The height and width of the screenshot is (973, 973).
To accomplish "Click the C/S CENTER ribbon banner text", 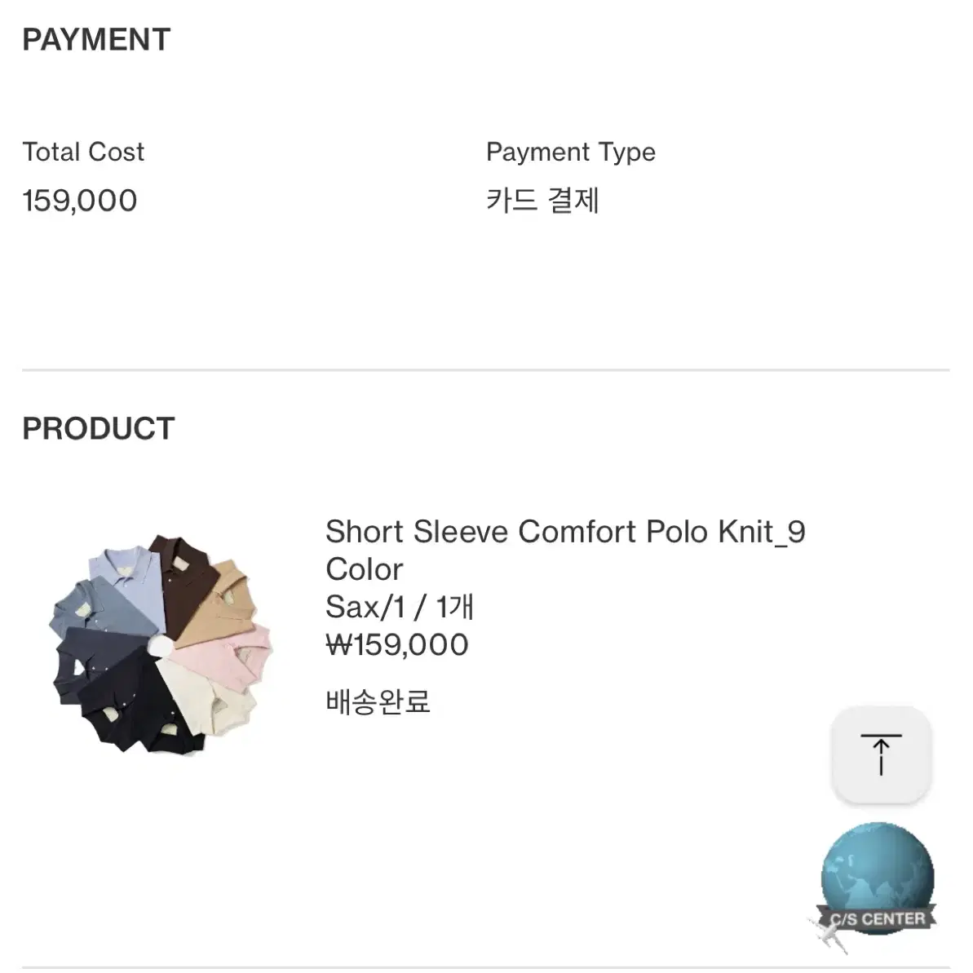I will 878,919.
